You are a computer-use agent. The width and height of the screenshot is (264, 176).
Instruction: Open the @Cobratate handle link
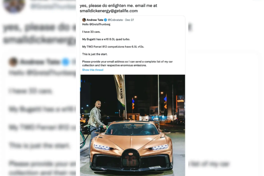pos(115,20)
